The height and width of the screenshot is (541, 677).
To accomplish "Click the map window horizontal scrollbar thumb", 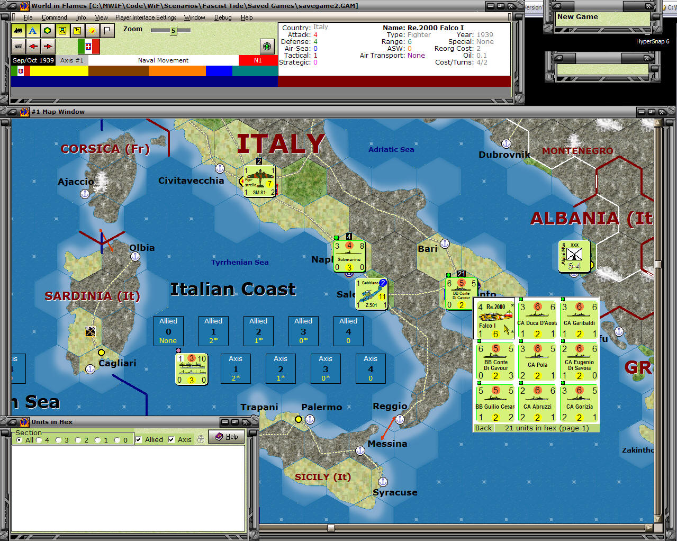I will 331,528.
